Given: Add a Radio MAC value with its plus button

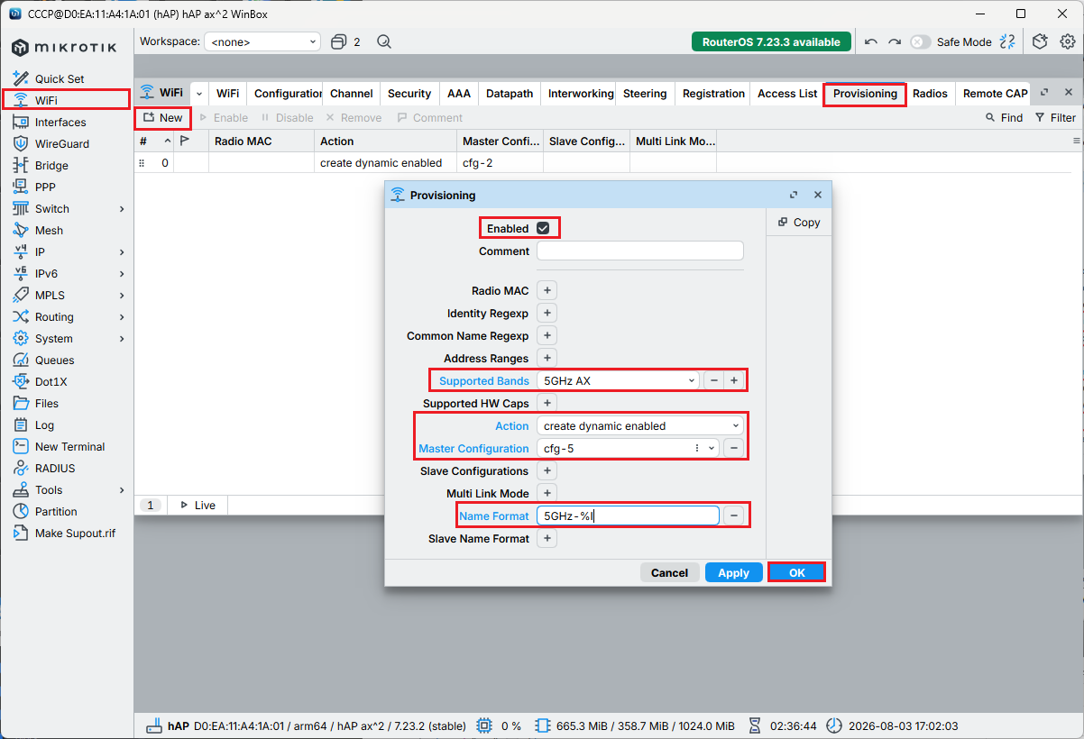Looking at the screenshot, I should coord(547,290).
